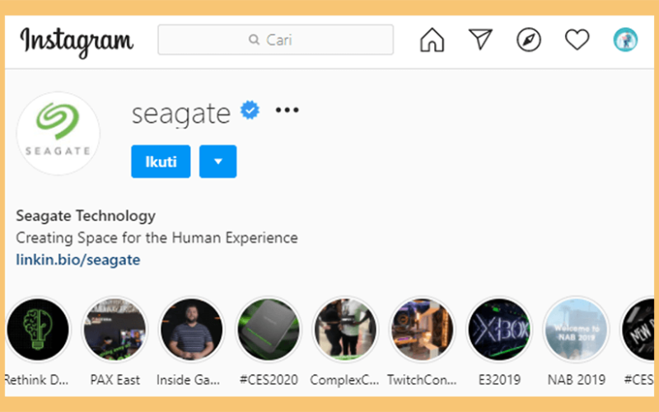Screen dimensions: 659x412
Task: Click the bio text Creating Space
Action: coord(157,238)
